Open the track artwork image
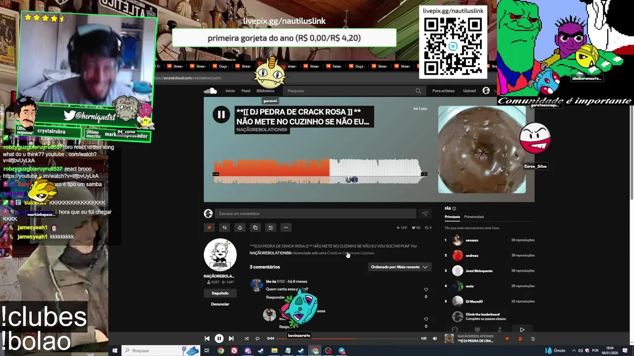The width and height of the screenshot is (634, 356). click(482, 149)
